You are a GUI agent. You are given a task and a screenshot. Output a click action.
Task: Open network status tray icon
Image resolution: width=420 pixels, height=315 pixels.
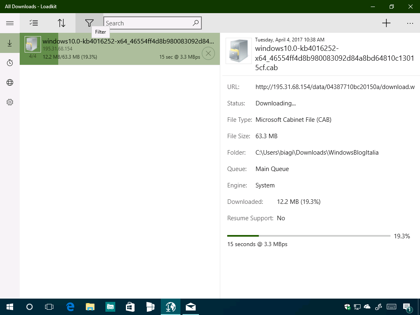[357, 307]
